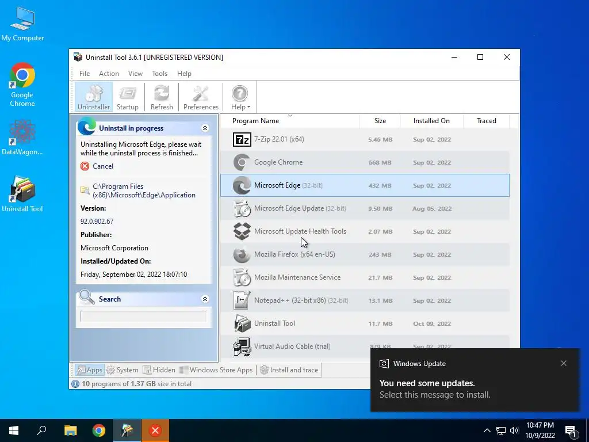Screen dimensions: 589x442
Task: Click the "Microsoft Corporation" publisher value
Action: click(114, 248)
